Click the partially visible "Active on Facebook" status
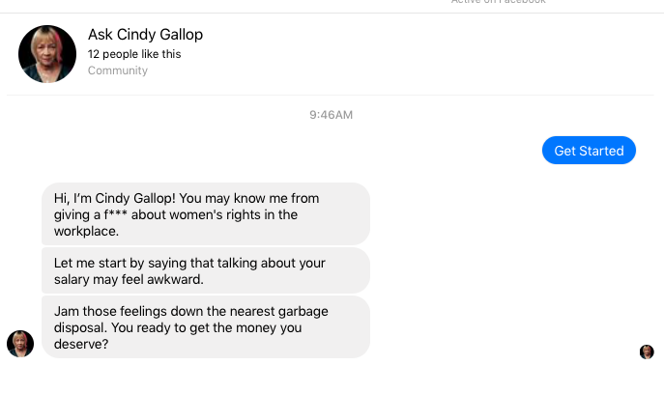 point(498,3)
